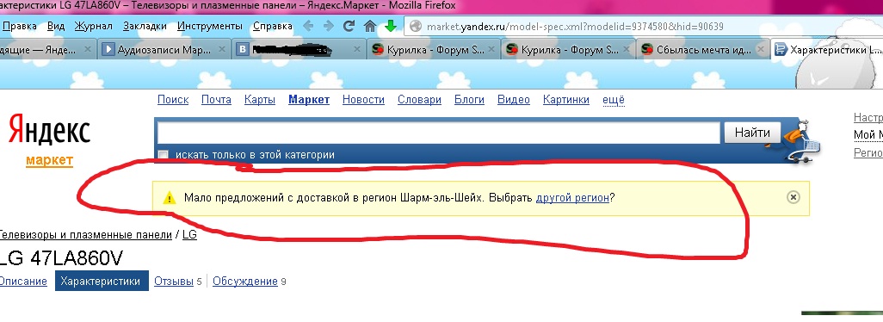Go forward with the browser forward arrow
The image size is (883, 322).
point(328,26)
